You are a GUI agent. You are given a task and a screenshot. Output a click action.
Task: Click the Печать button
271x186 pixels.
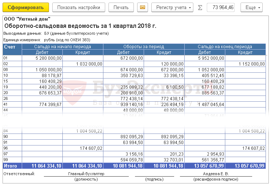click(121, 7)
